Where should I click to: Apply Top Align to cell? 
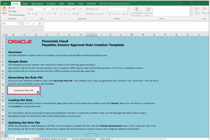62,9
